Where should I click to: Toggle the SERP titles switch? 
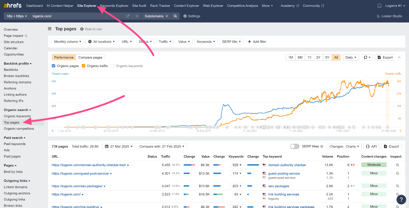tap(295, 146)
